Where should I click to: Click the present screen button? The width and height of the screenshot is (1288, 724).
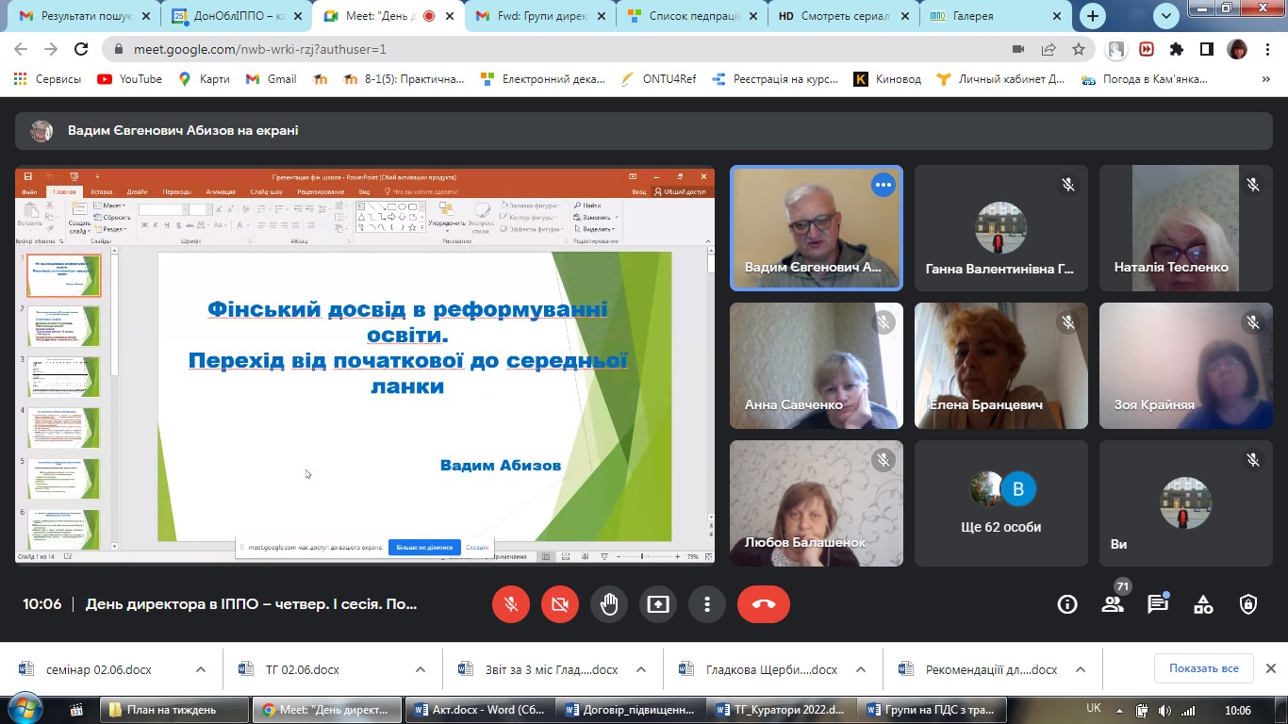(658, 604)
